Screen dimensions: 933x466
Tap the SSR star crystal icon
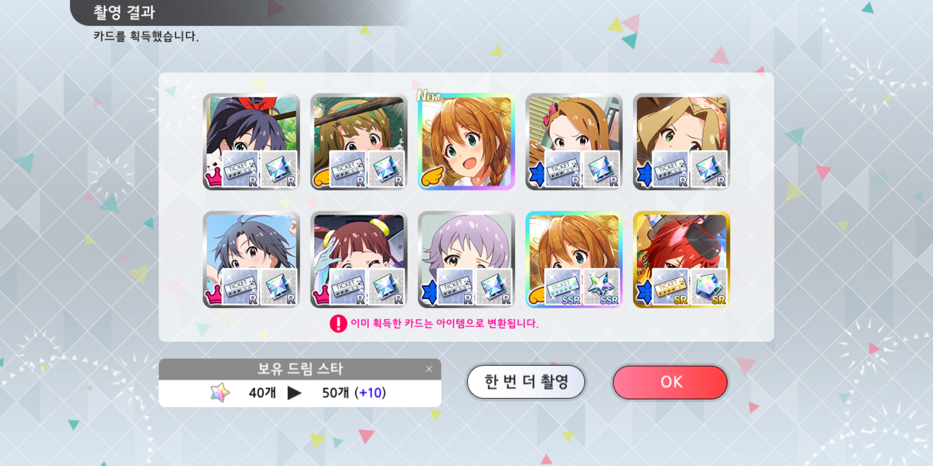coord(601,286)
